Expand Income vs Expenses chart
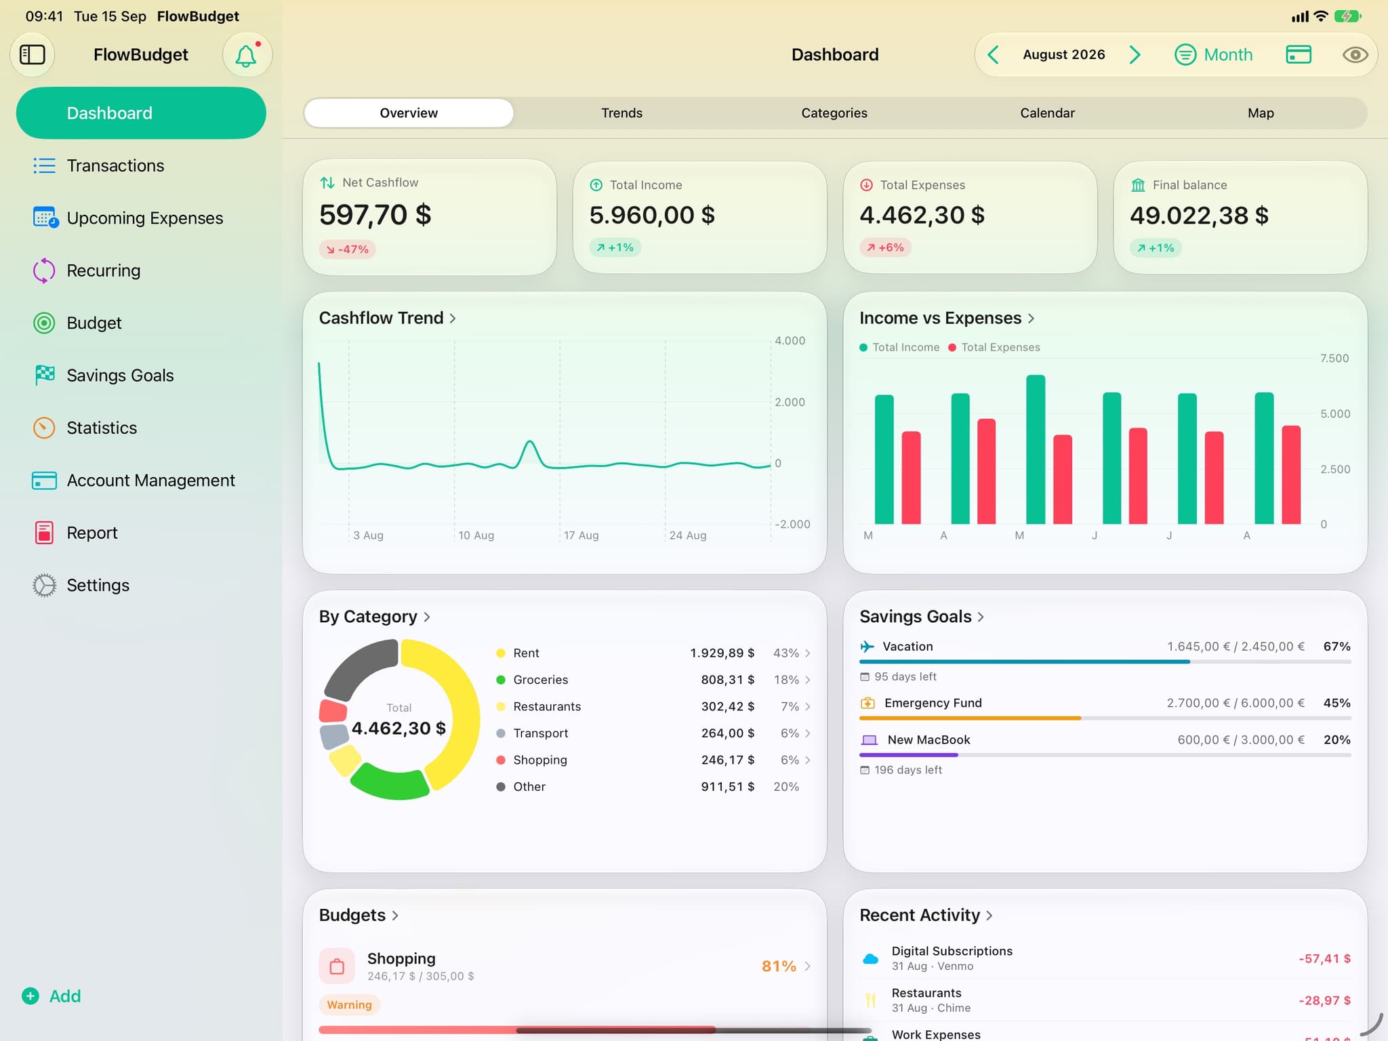This screenshot has width=1388, height=1041. (947, 318)
